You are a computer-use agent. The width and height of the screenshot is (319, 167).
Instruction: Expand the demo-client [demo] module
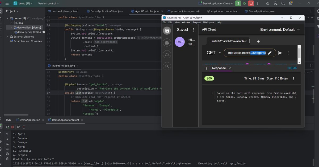11,27
